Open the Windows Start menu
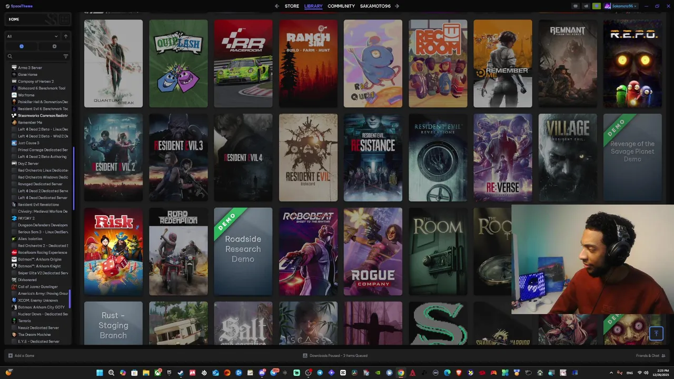 (100, 373)
